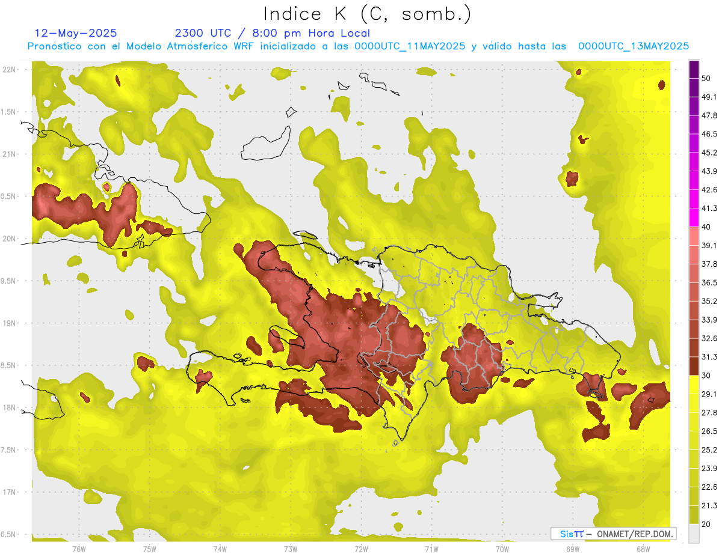Viewport: 722px width, 557px height.
Task: Select the colorbar value "33.9"
Action: [709, 320]
